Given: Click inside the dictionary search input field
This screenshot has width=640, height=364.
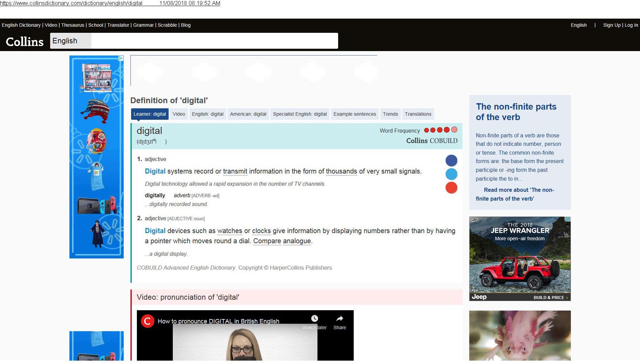Looking at the screenshot, I should 214,41.
